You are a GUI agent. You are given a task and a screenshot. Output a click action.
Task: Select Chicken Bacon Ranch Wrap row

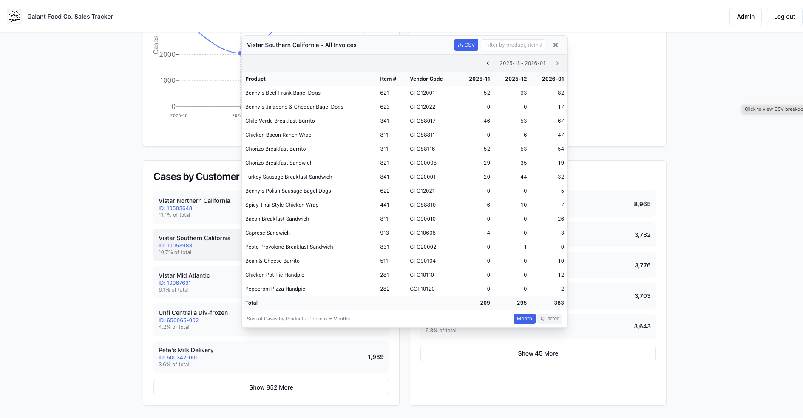pyautogui.click(x=405, y=135)
